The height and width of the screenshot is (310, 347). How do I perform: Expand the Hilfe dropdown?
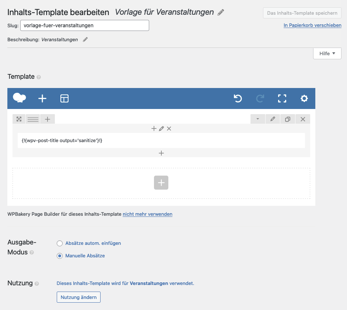pos(327,53)
